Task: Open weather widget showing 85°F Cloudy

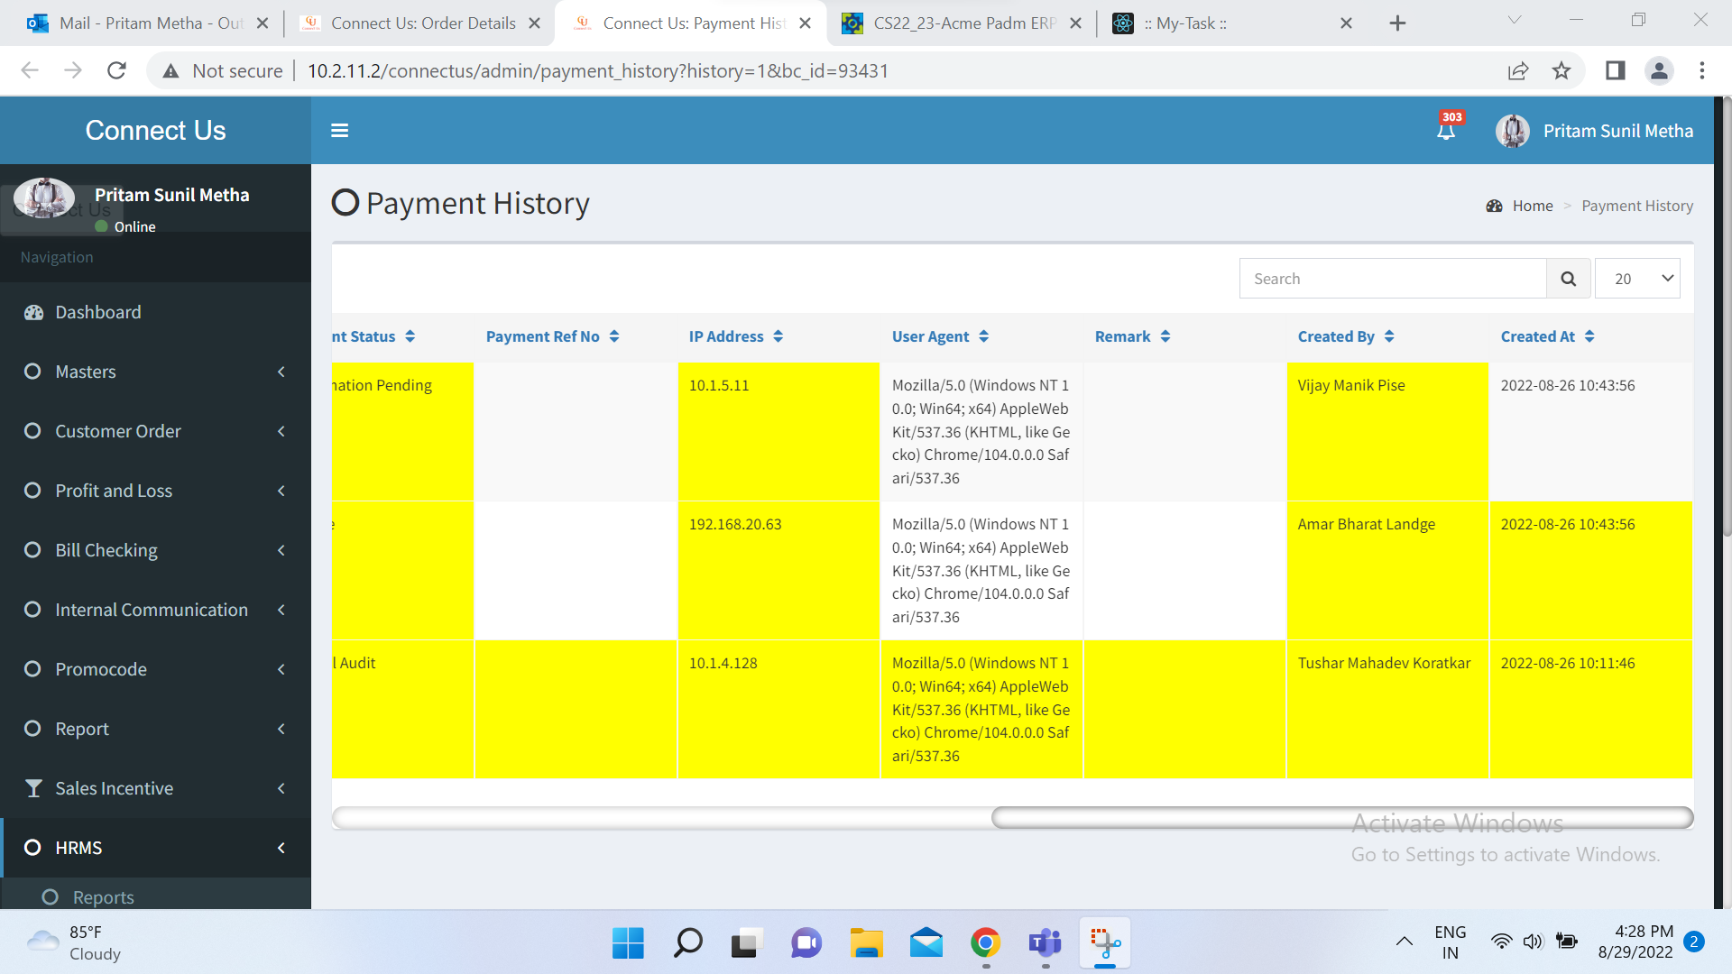Action: click(74, 943)
